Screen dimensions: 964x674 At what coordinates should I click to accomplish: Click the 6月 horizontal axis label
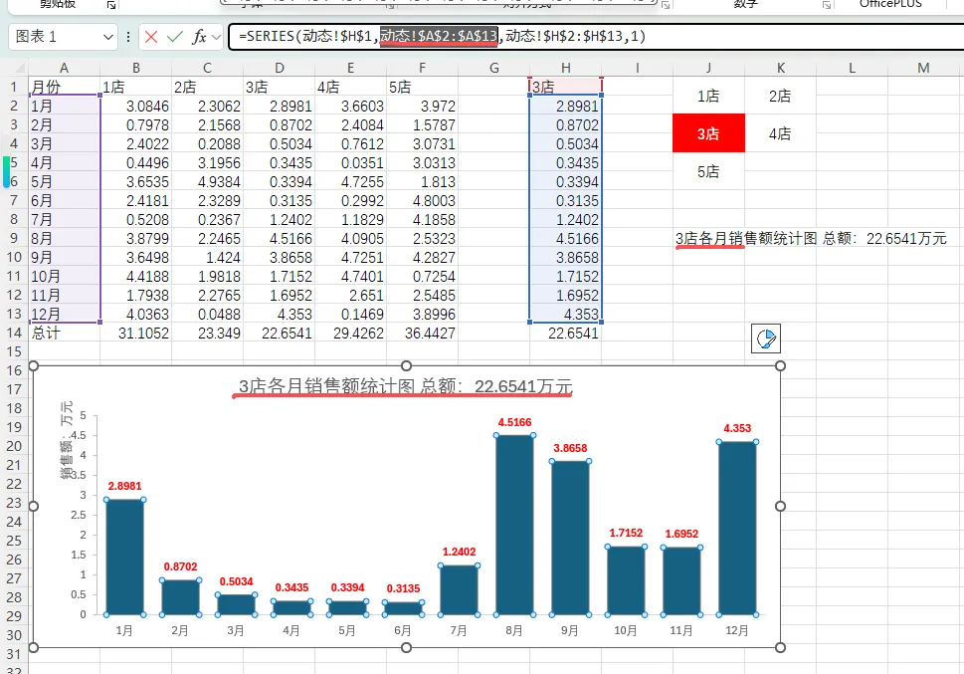pos(403,630)
